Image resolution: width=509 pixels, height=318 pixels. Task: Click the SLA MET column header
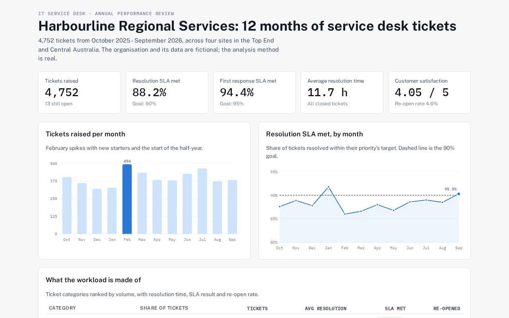pos(395,308)
